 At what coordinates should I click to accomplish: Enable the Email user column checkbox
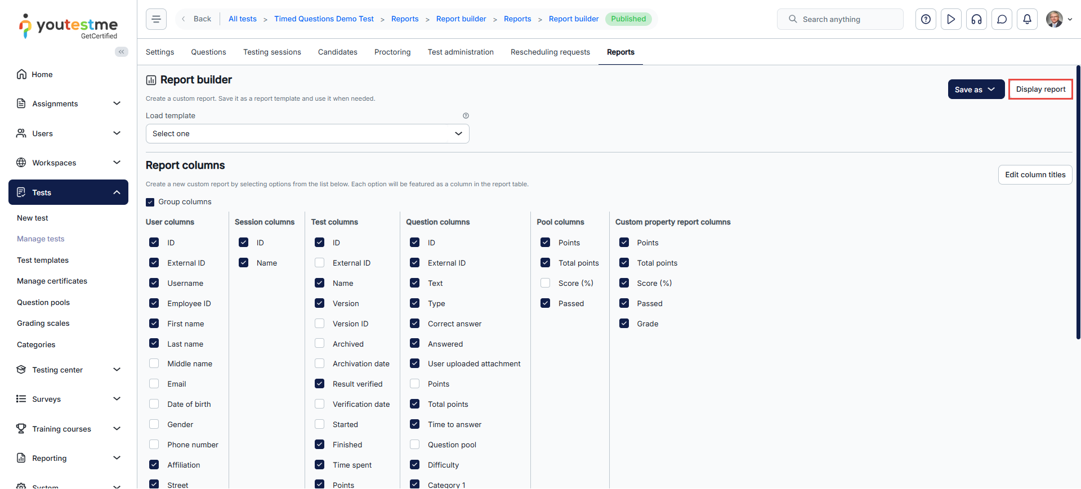pyautogui.click(x=154, y=384)
